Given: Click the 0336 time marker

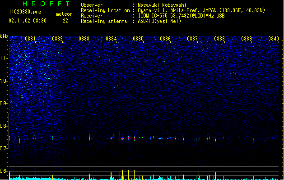Looking at the screenshot, I should pos(165,39).
